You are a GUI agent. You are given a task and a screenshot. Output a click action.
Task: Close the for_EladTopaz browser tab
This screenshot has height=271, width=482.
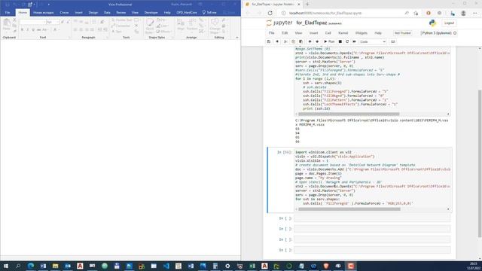click(x=299, y=5)
